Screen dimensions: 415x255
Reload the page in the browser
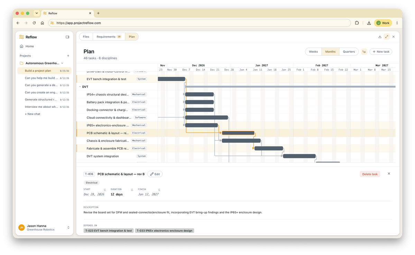(34, 23)
